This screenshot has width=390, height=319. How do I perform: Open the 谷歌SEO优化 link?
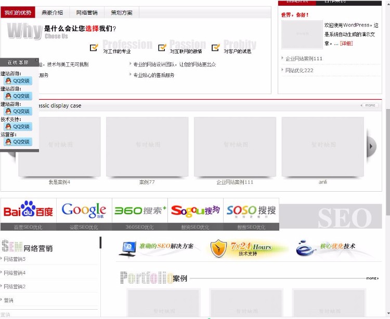pyautogui.click(x=84, y=227)
